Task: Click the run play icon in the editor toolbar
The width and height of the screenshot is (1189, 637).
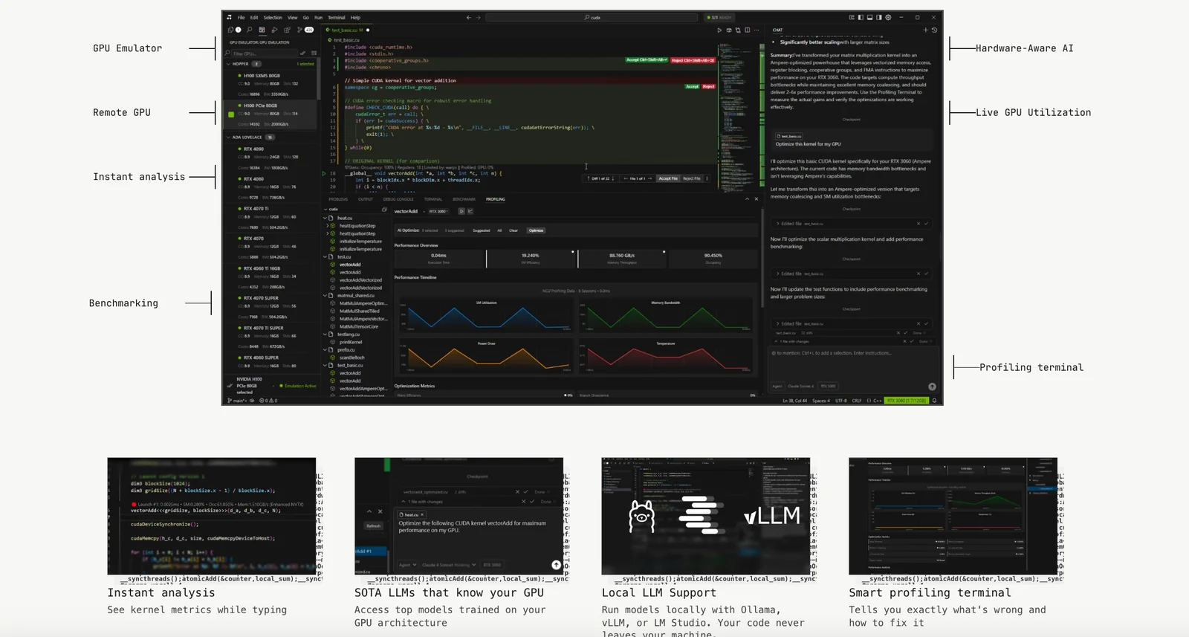Action: pyautogui.click(x=719, y=30)
